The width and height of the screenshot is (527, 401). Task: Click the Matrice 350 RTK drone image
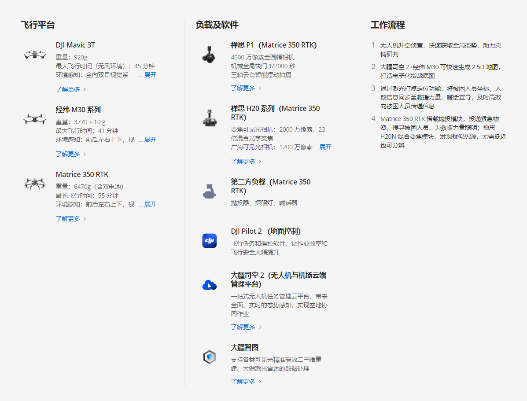click(x=34, y=184)
